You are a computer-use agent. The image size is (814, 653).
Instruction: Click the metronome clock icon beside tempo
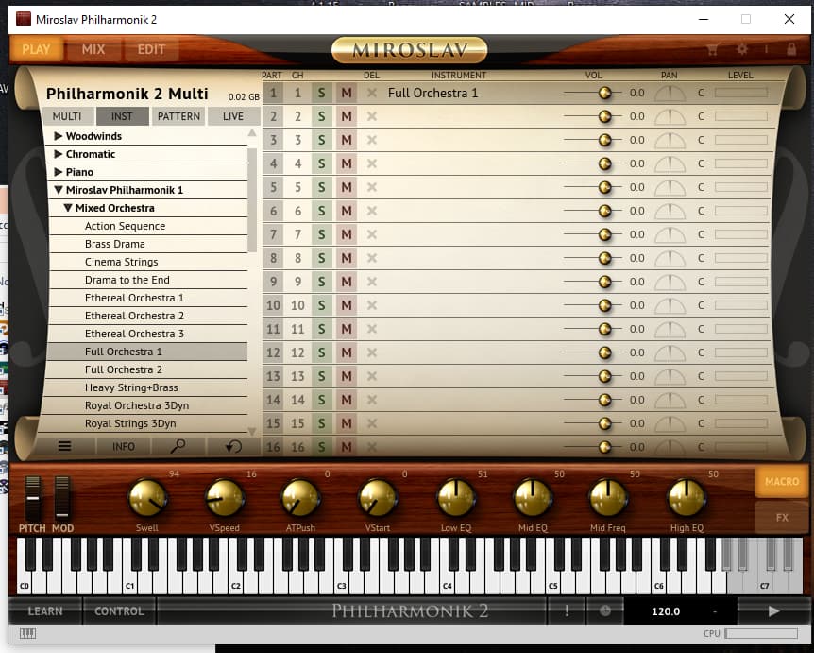tap(605, 610)
